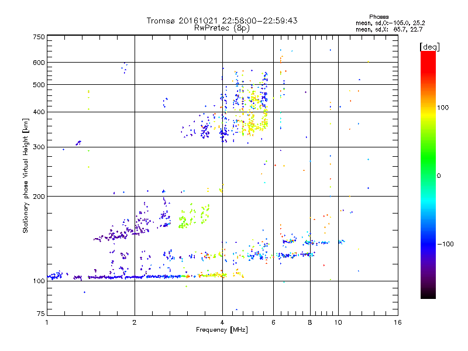Screen dimensions: 468x351
Task: Click the 'mean, sd,X: 85.7, 22.7' line
Action: 389,29
